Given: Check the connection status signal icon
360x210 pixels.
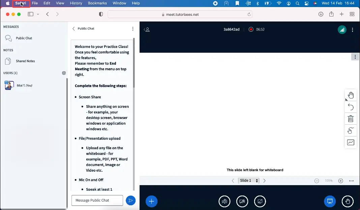Looking at the screenshot, I should click(x=342, y=30).
